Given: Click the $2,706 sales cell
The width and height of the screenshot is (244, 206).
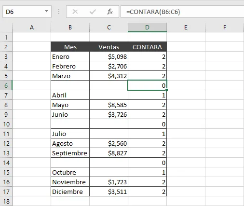Looking at the screenshot, I should click(109, 66).
